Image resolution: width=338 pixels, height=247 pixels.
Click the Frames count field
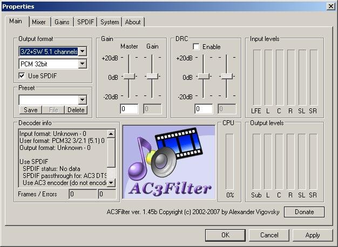click(x=83, y=194)
